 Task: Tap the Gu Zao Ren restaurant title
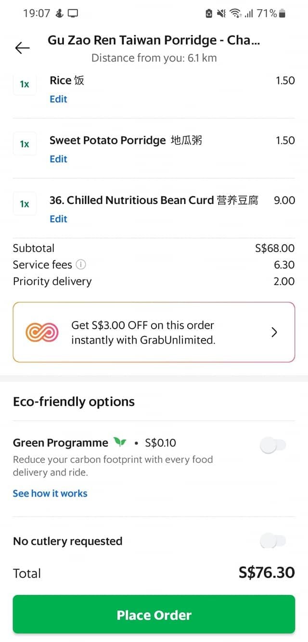[154, 40]
